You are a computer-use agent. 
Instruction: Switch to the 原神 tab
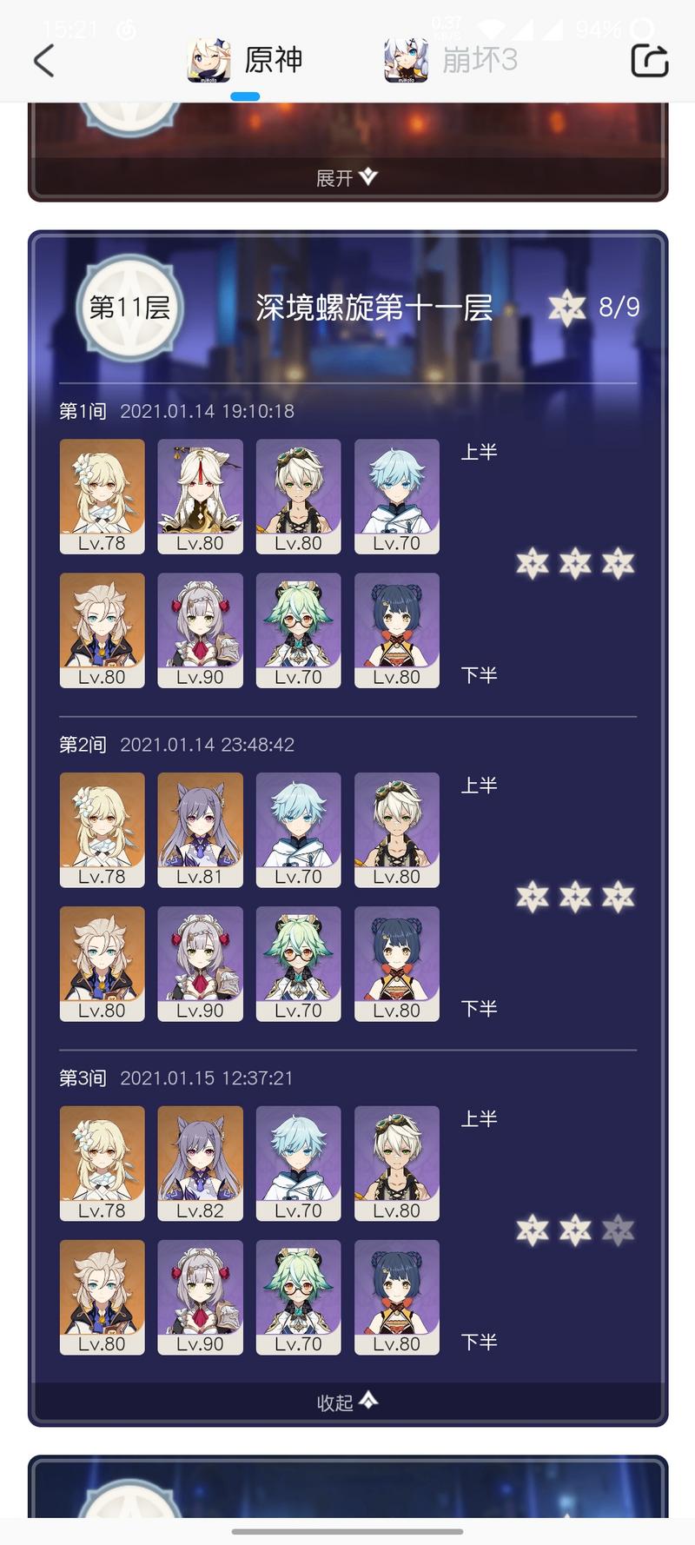coord(245,60)
